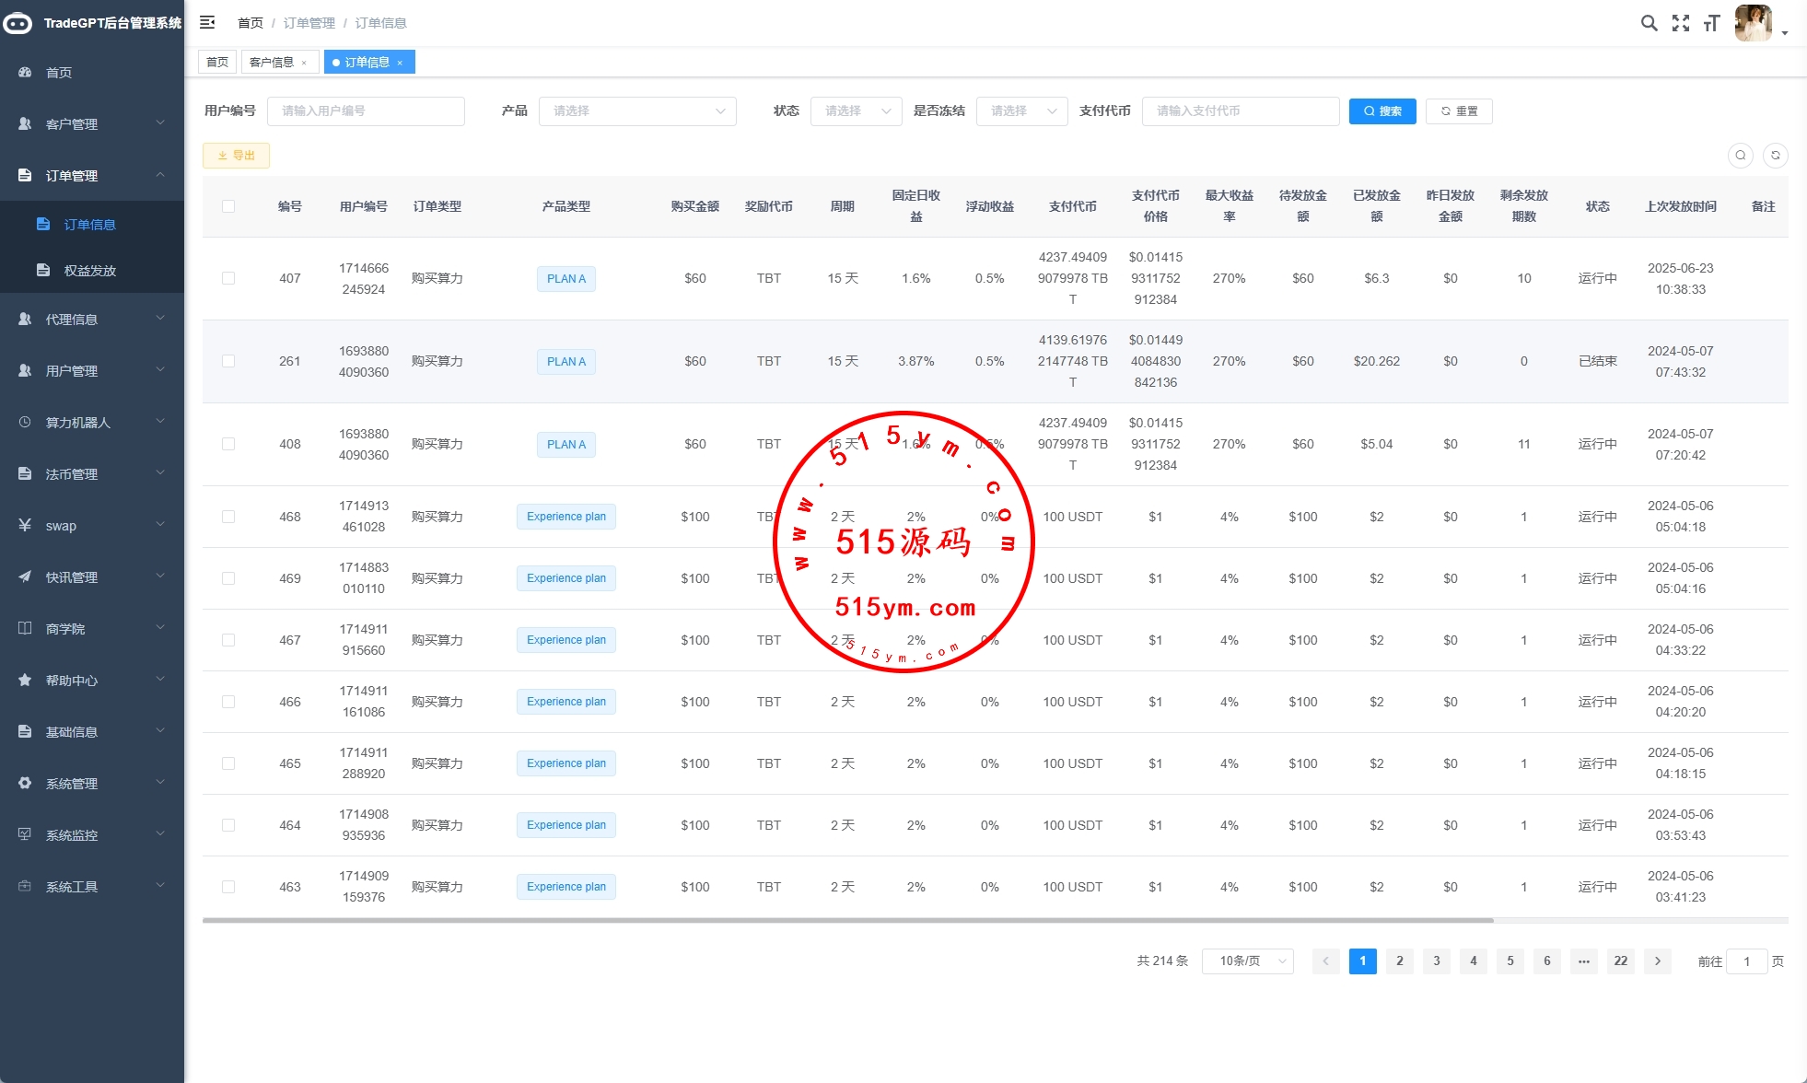Open the 10条/页 page size dropdown
The width and height of the screenshot is (1807, 1083).
(x=1247, y=961)
